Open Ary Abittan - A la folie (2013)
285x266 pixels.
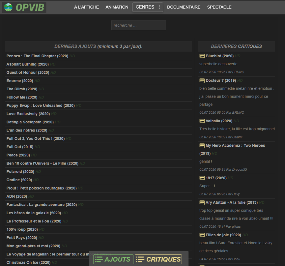232,202
